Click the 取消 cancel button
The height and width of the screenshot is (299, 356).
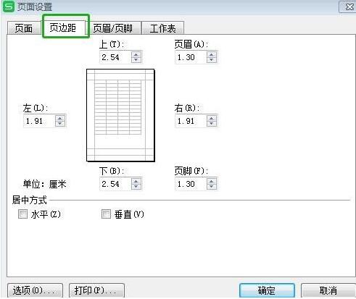328,290
